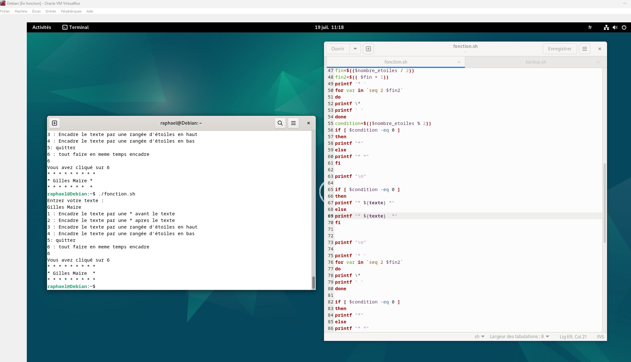Open the Périphériques menu in VirtualBox
631x362 pixels.
tap(71, 11)
